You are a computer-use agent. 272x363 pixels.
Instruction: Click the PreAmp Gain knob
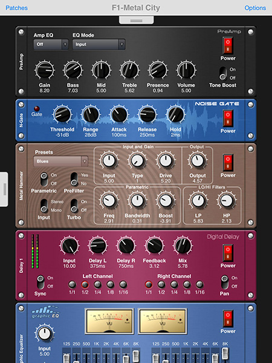point(44,70)
